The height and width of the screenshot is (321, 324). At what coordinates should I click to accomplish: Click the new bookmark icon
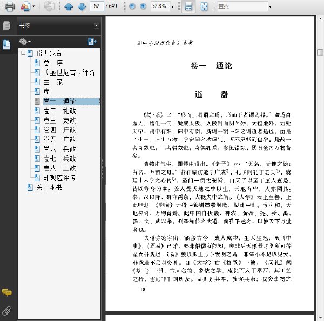click(x=92, y=42)
